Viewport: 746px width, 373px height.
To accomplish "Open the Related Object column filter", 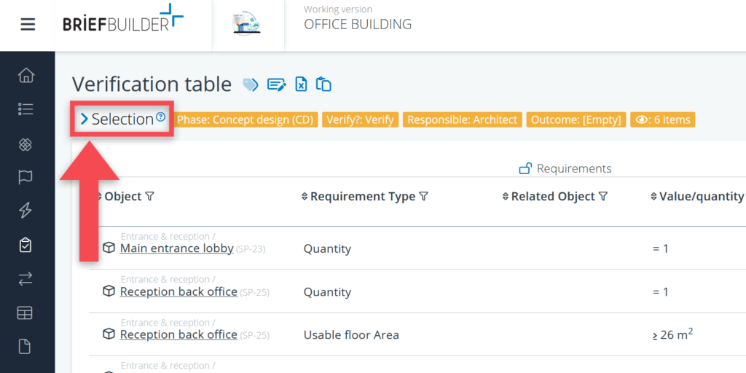I will pyautogui.click(x=602, y=197).
